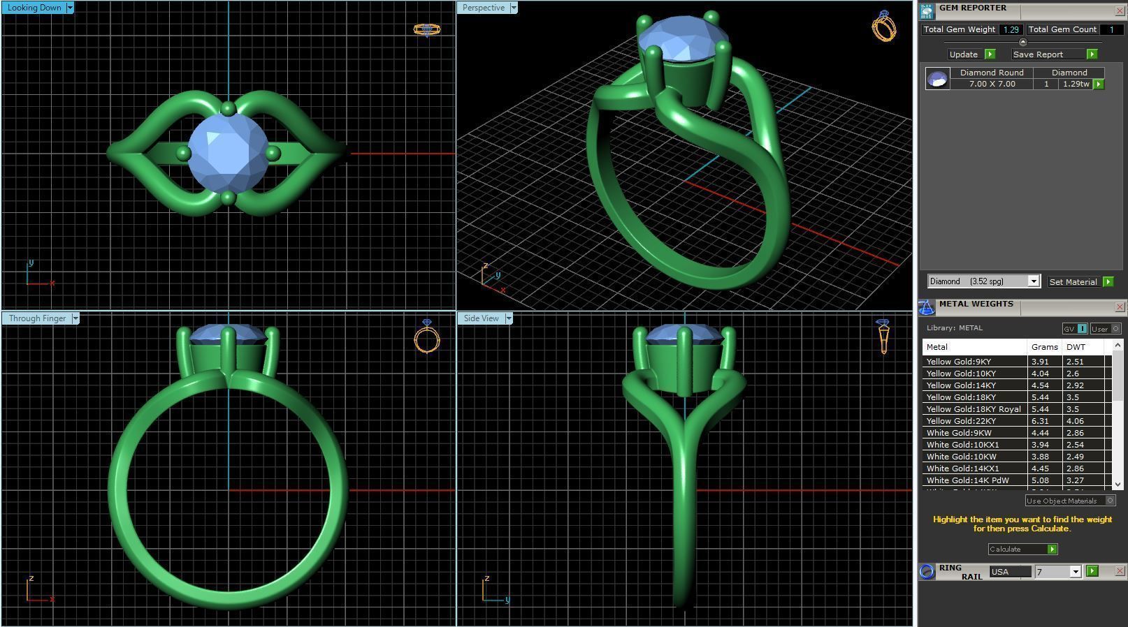This screenshot has height=627, width=1128.
Task: Select the Yellow Gold:9KY row
Action: (x=1017, y=362)
